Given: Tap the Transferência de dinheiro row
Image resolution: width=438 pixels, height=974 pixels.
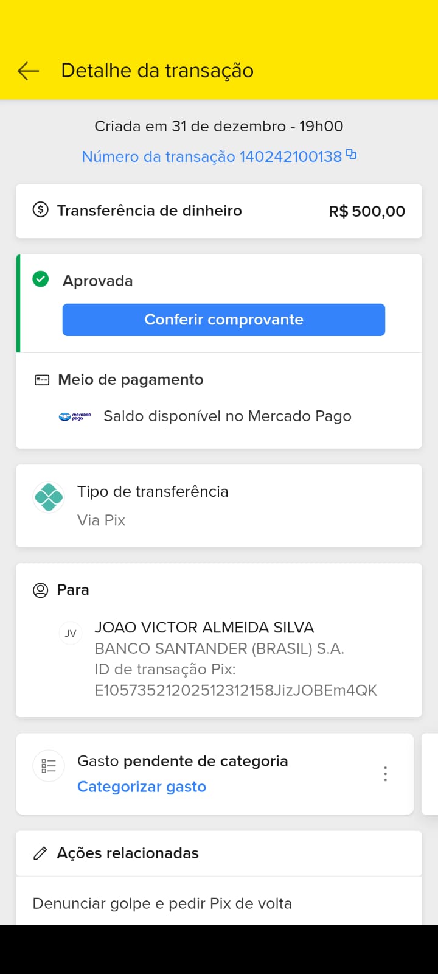Looking at the screenshot, I should click(x=218, y=211).
